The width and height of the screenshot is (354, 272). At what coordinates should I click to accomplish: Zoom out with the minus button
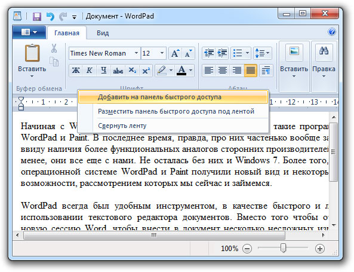tap(247, 249)
